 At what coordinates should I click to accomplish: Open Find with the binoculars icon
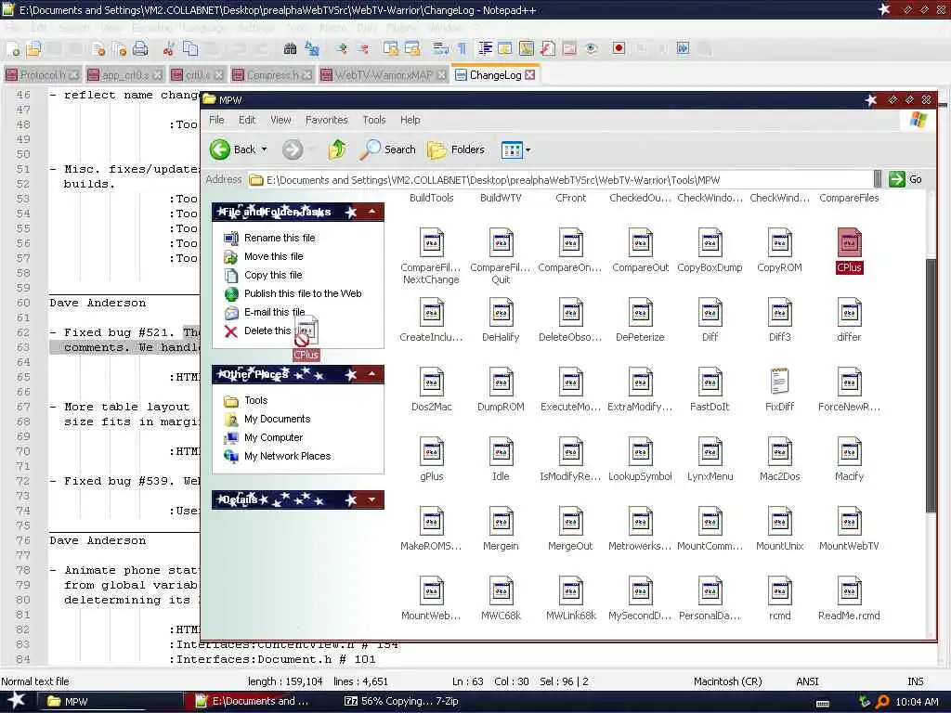tap(290, 48)
